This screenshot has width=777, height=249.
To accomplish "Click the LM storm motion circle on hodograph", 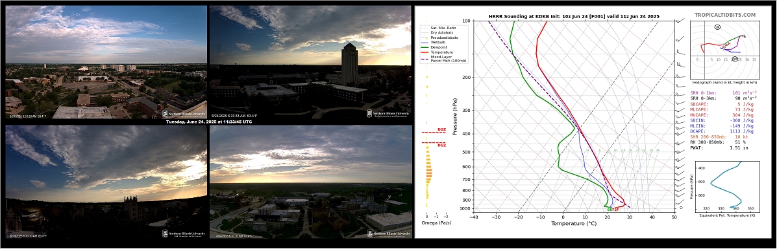I will point(717,27).
